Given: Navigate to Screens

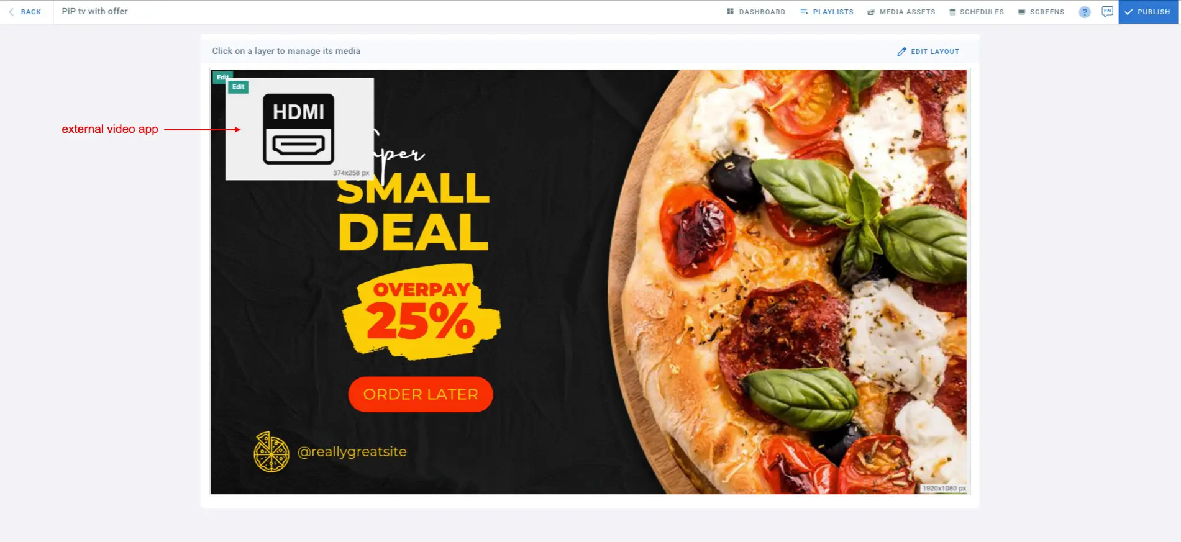Looking at the screenshot, I should pos(1041,12).
